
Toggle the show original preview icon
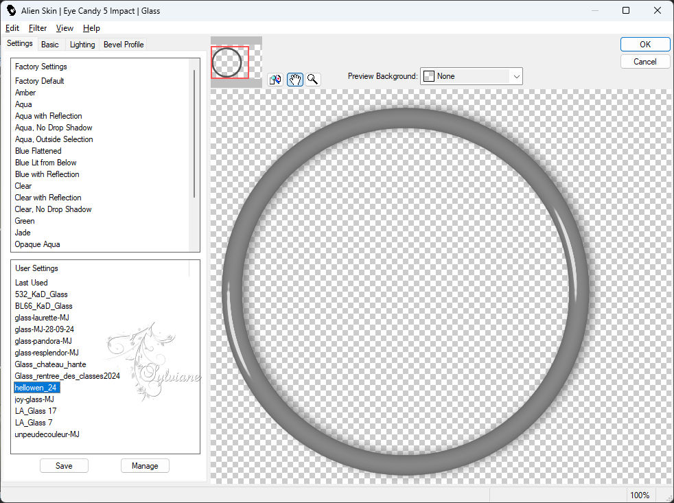pyautogui.click(x=275, y=80)
